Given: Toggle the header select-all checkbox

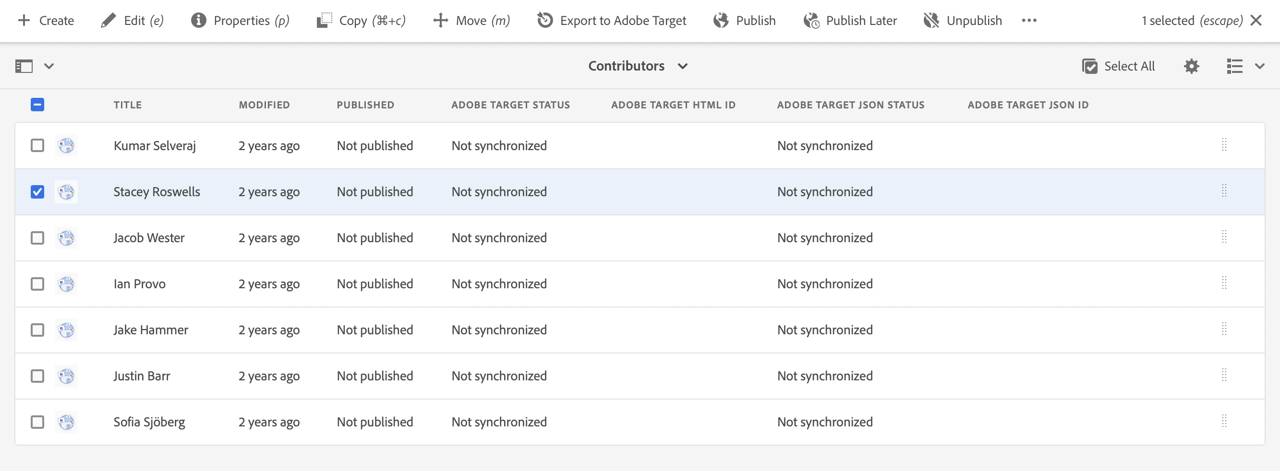Looking at the screenshot, I should coord(37,105).
